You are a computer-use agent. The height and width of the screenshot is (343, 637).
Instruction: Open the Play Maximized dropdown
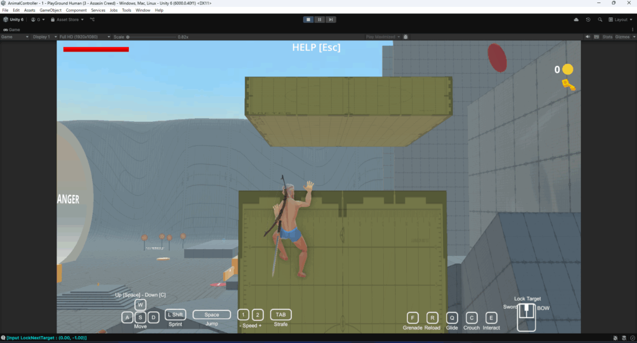(383, 37)
